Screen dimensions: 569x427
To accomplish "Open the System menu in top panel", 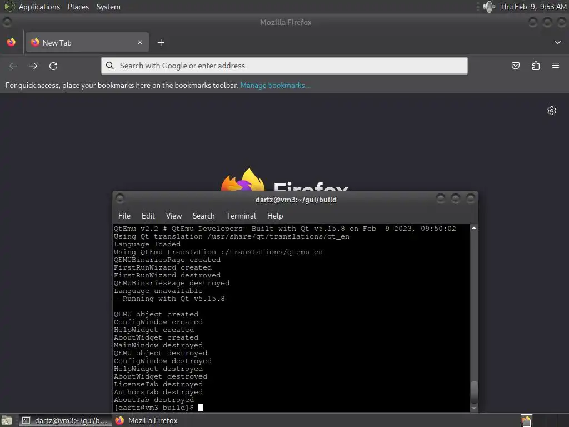I will (x=108, y=7).
